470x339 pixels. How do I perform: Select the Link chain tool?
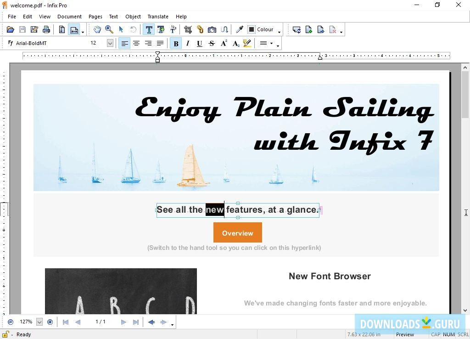(200, 29)
